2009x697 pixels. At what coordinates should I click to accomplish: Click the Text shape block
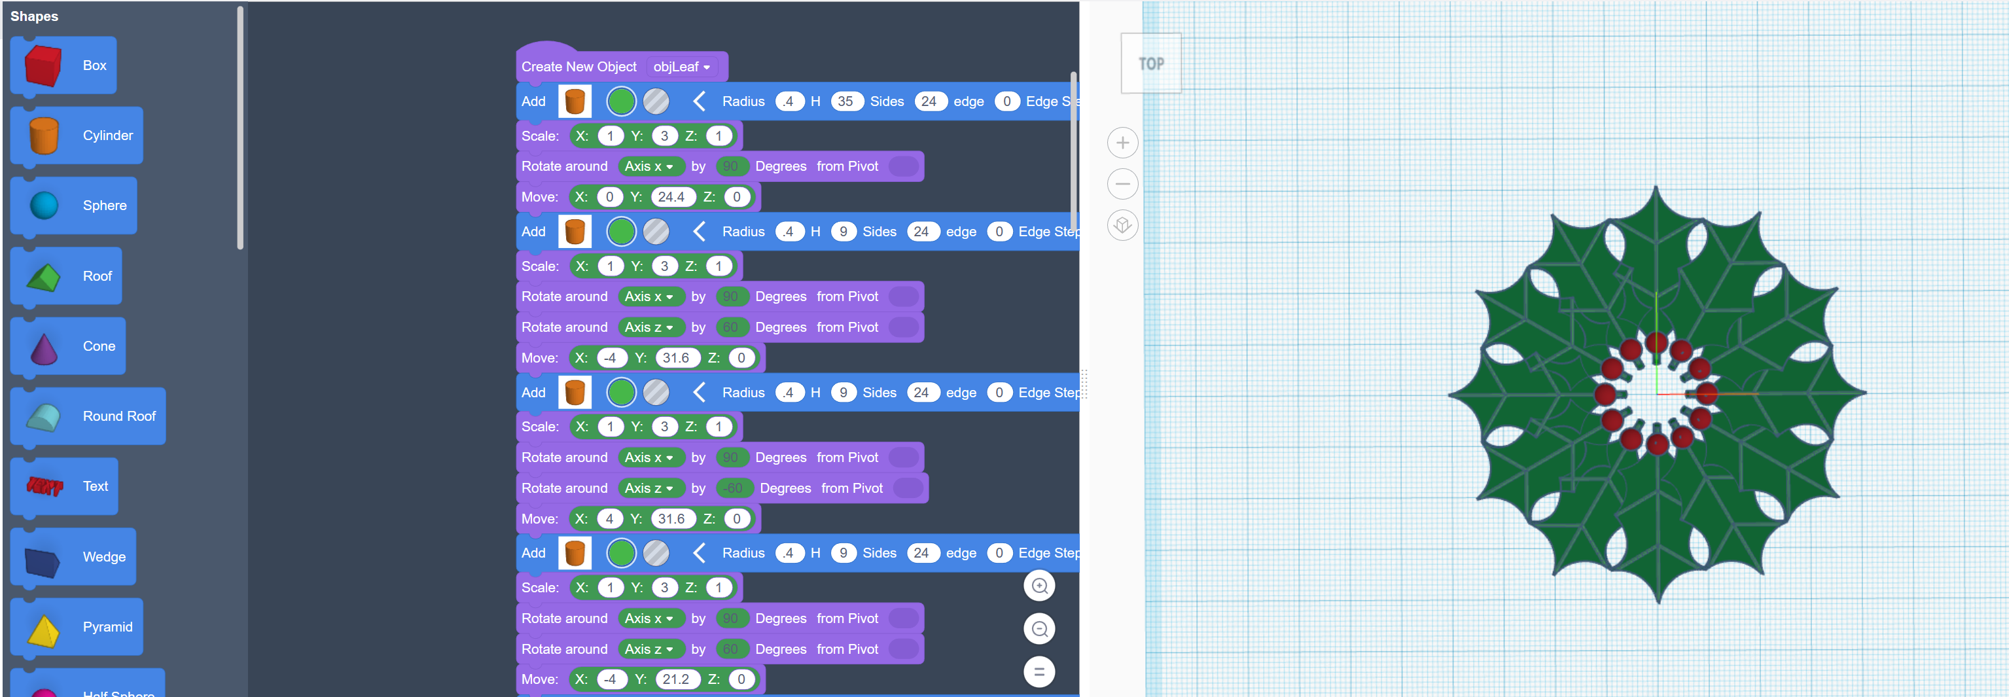pos(64,486)
